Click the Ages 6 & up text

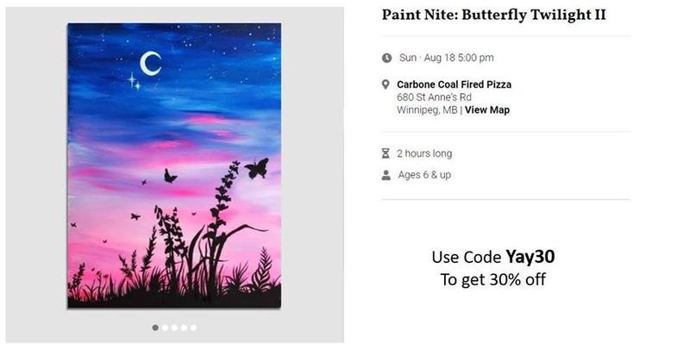423,175
